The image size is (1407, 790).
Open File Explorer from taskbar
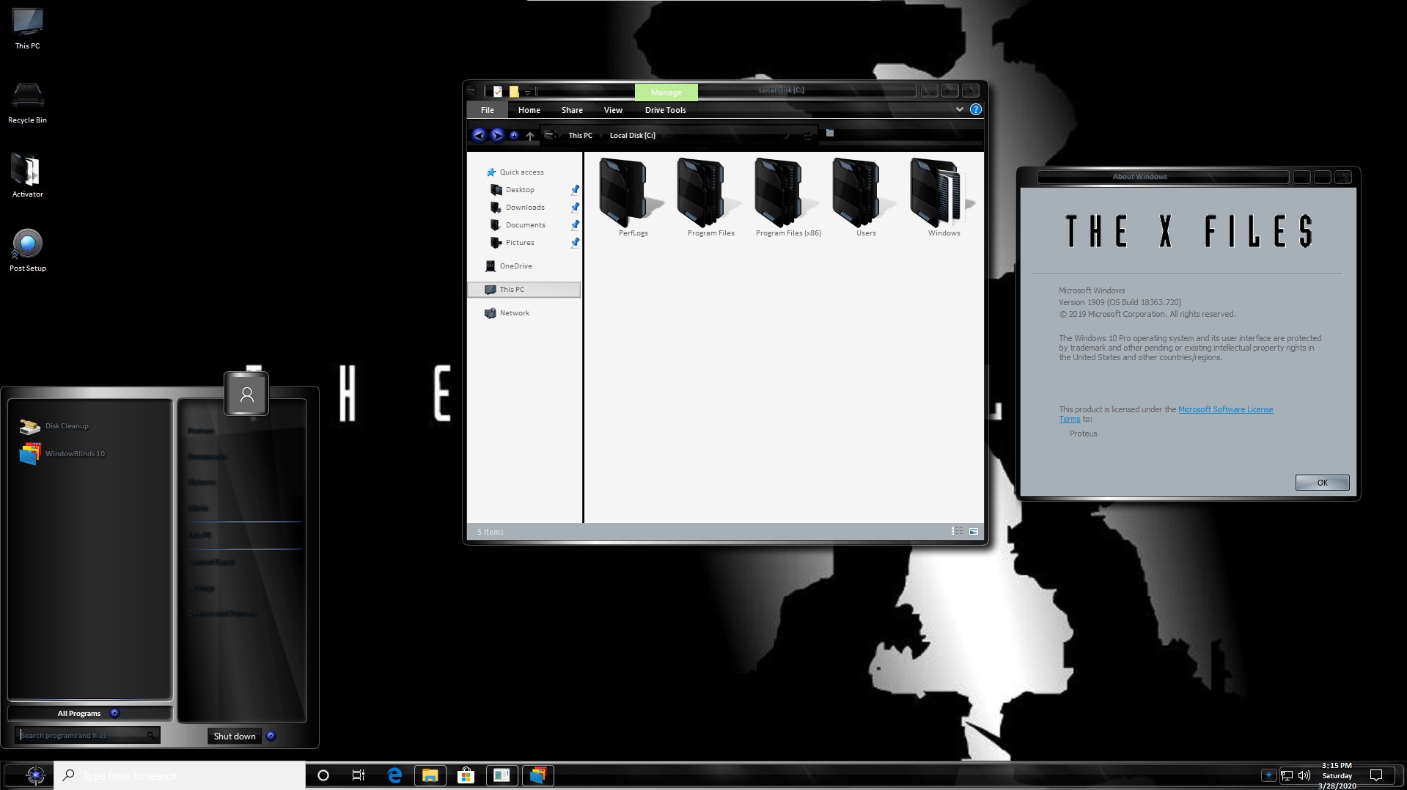[430, 775]
